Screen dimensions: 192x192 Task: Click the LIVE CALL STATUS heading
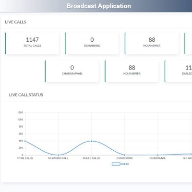point(26,95)
